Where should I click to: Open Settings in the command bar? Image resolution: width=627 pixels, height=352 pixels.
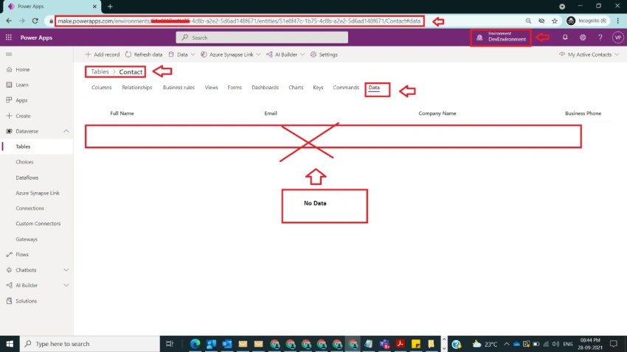(x=324, y=54)
